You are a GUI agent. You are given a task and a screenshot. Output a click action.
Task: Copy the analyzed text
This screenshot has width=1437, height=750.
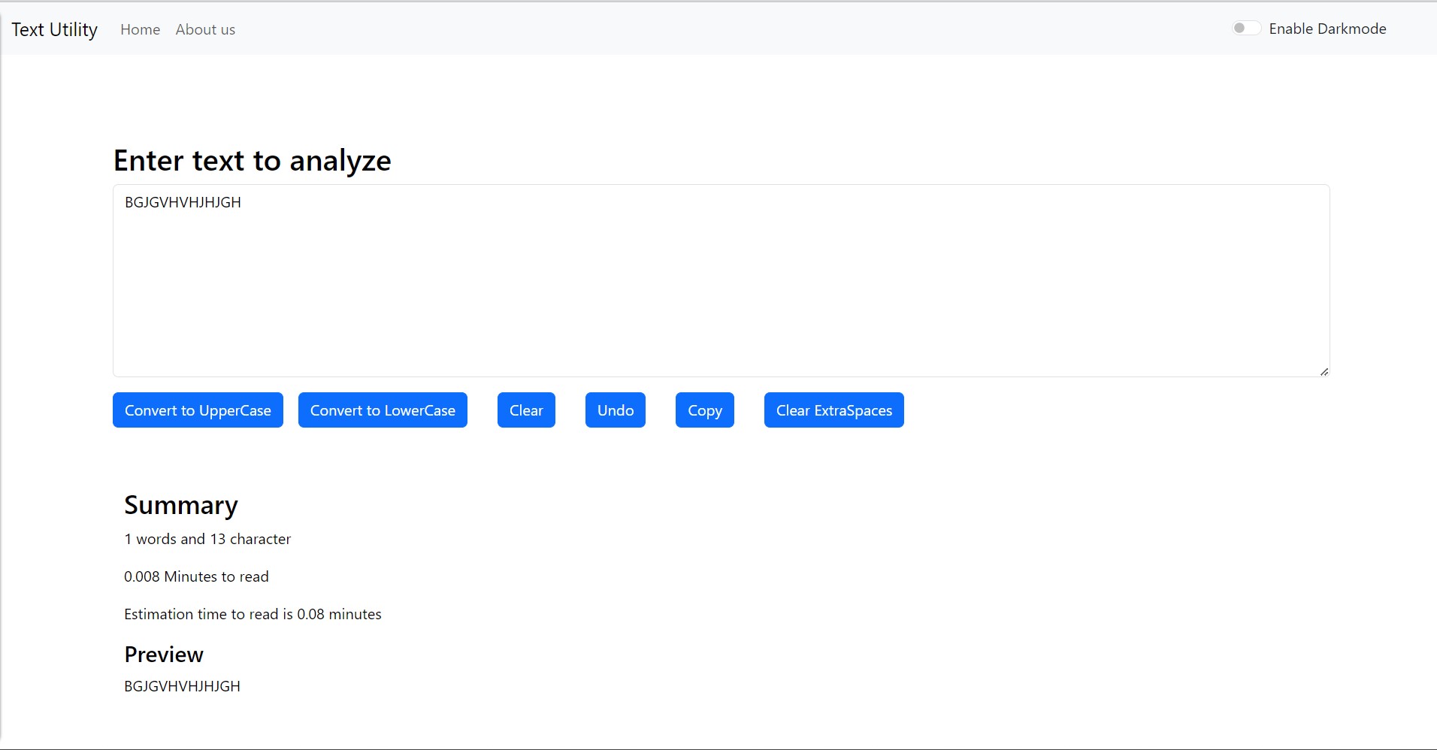(704, 410)
